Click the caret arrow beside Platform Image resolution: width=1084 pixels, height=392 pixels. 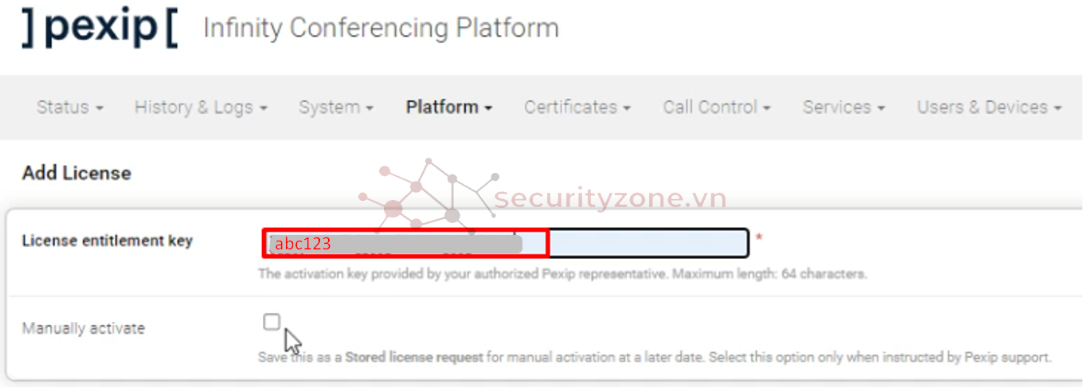[x=488, y=108]
